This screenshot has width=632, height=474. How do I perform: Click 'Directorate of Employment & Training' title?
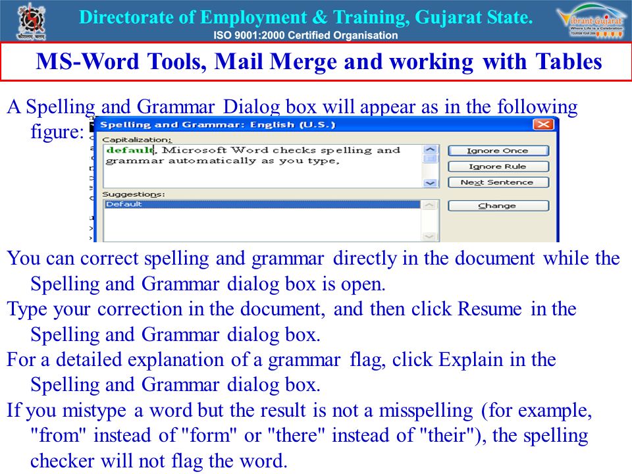306,17
